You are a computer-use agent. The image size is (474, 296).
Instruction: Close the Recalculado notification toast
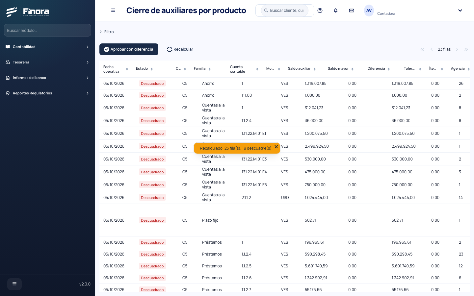coord(276,147)
